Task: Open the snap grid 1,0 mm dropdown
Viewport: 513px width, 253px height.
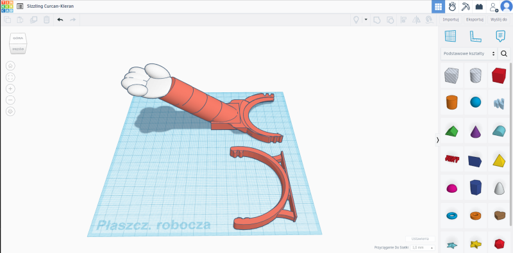Action: [423, 248]
